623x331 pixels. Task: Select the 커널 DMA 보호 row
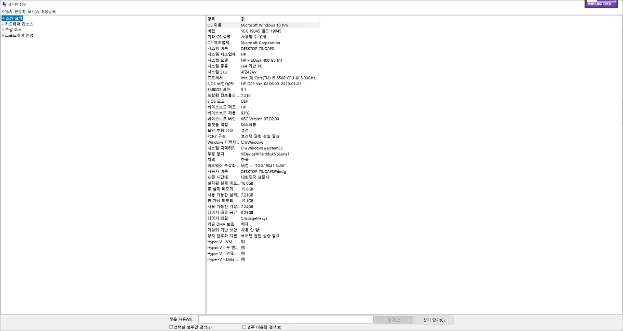coord(263,224)
